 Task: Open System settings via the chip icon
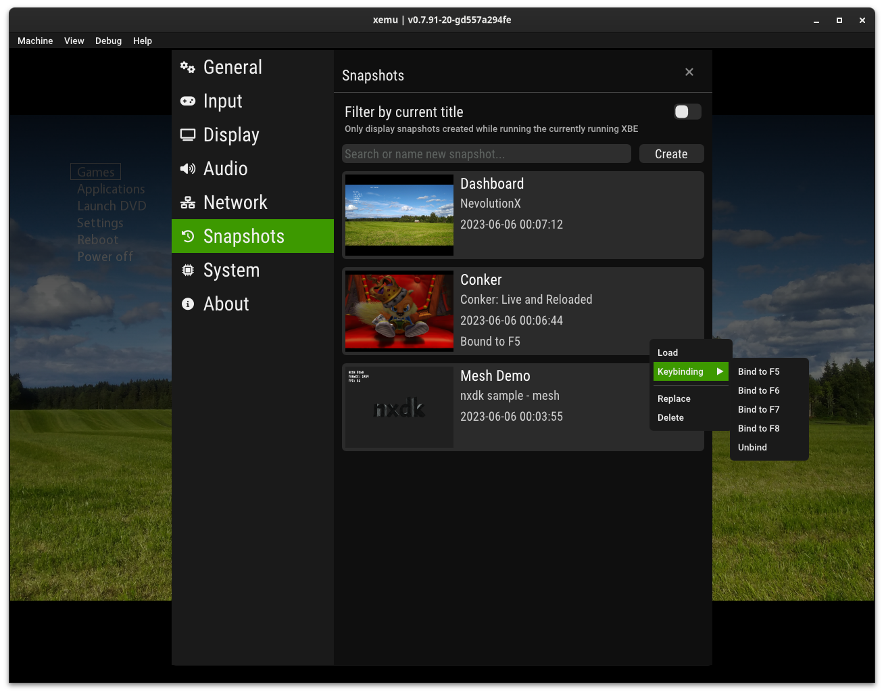click(x=188, y=270)
